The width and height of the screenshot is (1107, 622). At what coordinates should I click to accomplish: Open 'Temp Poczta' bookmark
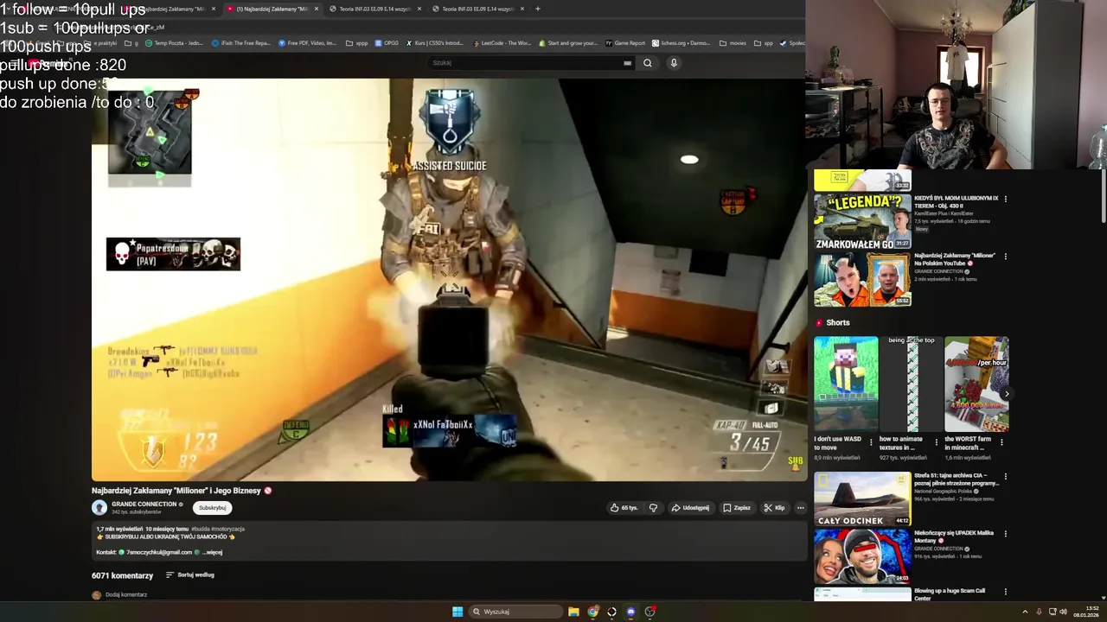click(175, 43)
